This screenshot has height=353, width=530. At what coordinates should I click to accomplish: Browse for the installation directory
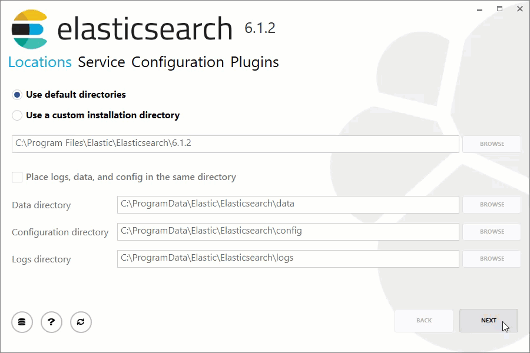point(491,144)
